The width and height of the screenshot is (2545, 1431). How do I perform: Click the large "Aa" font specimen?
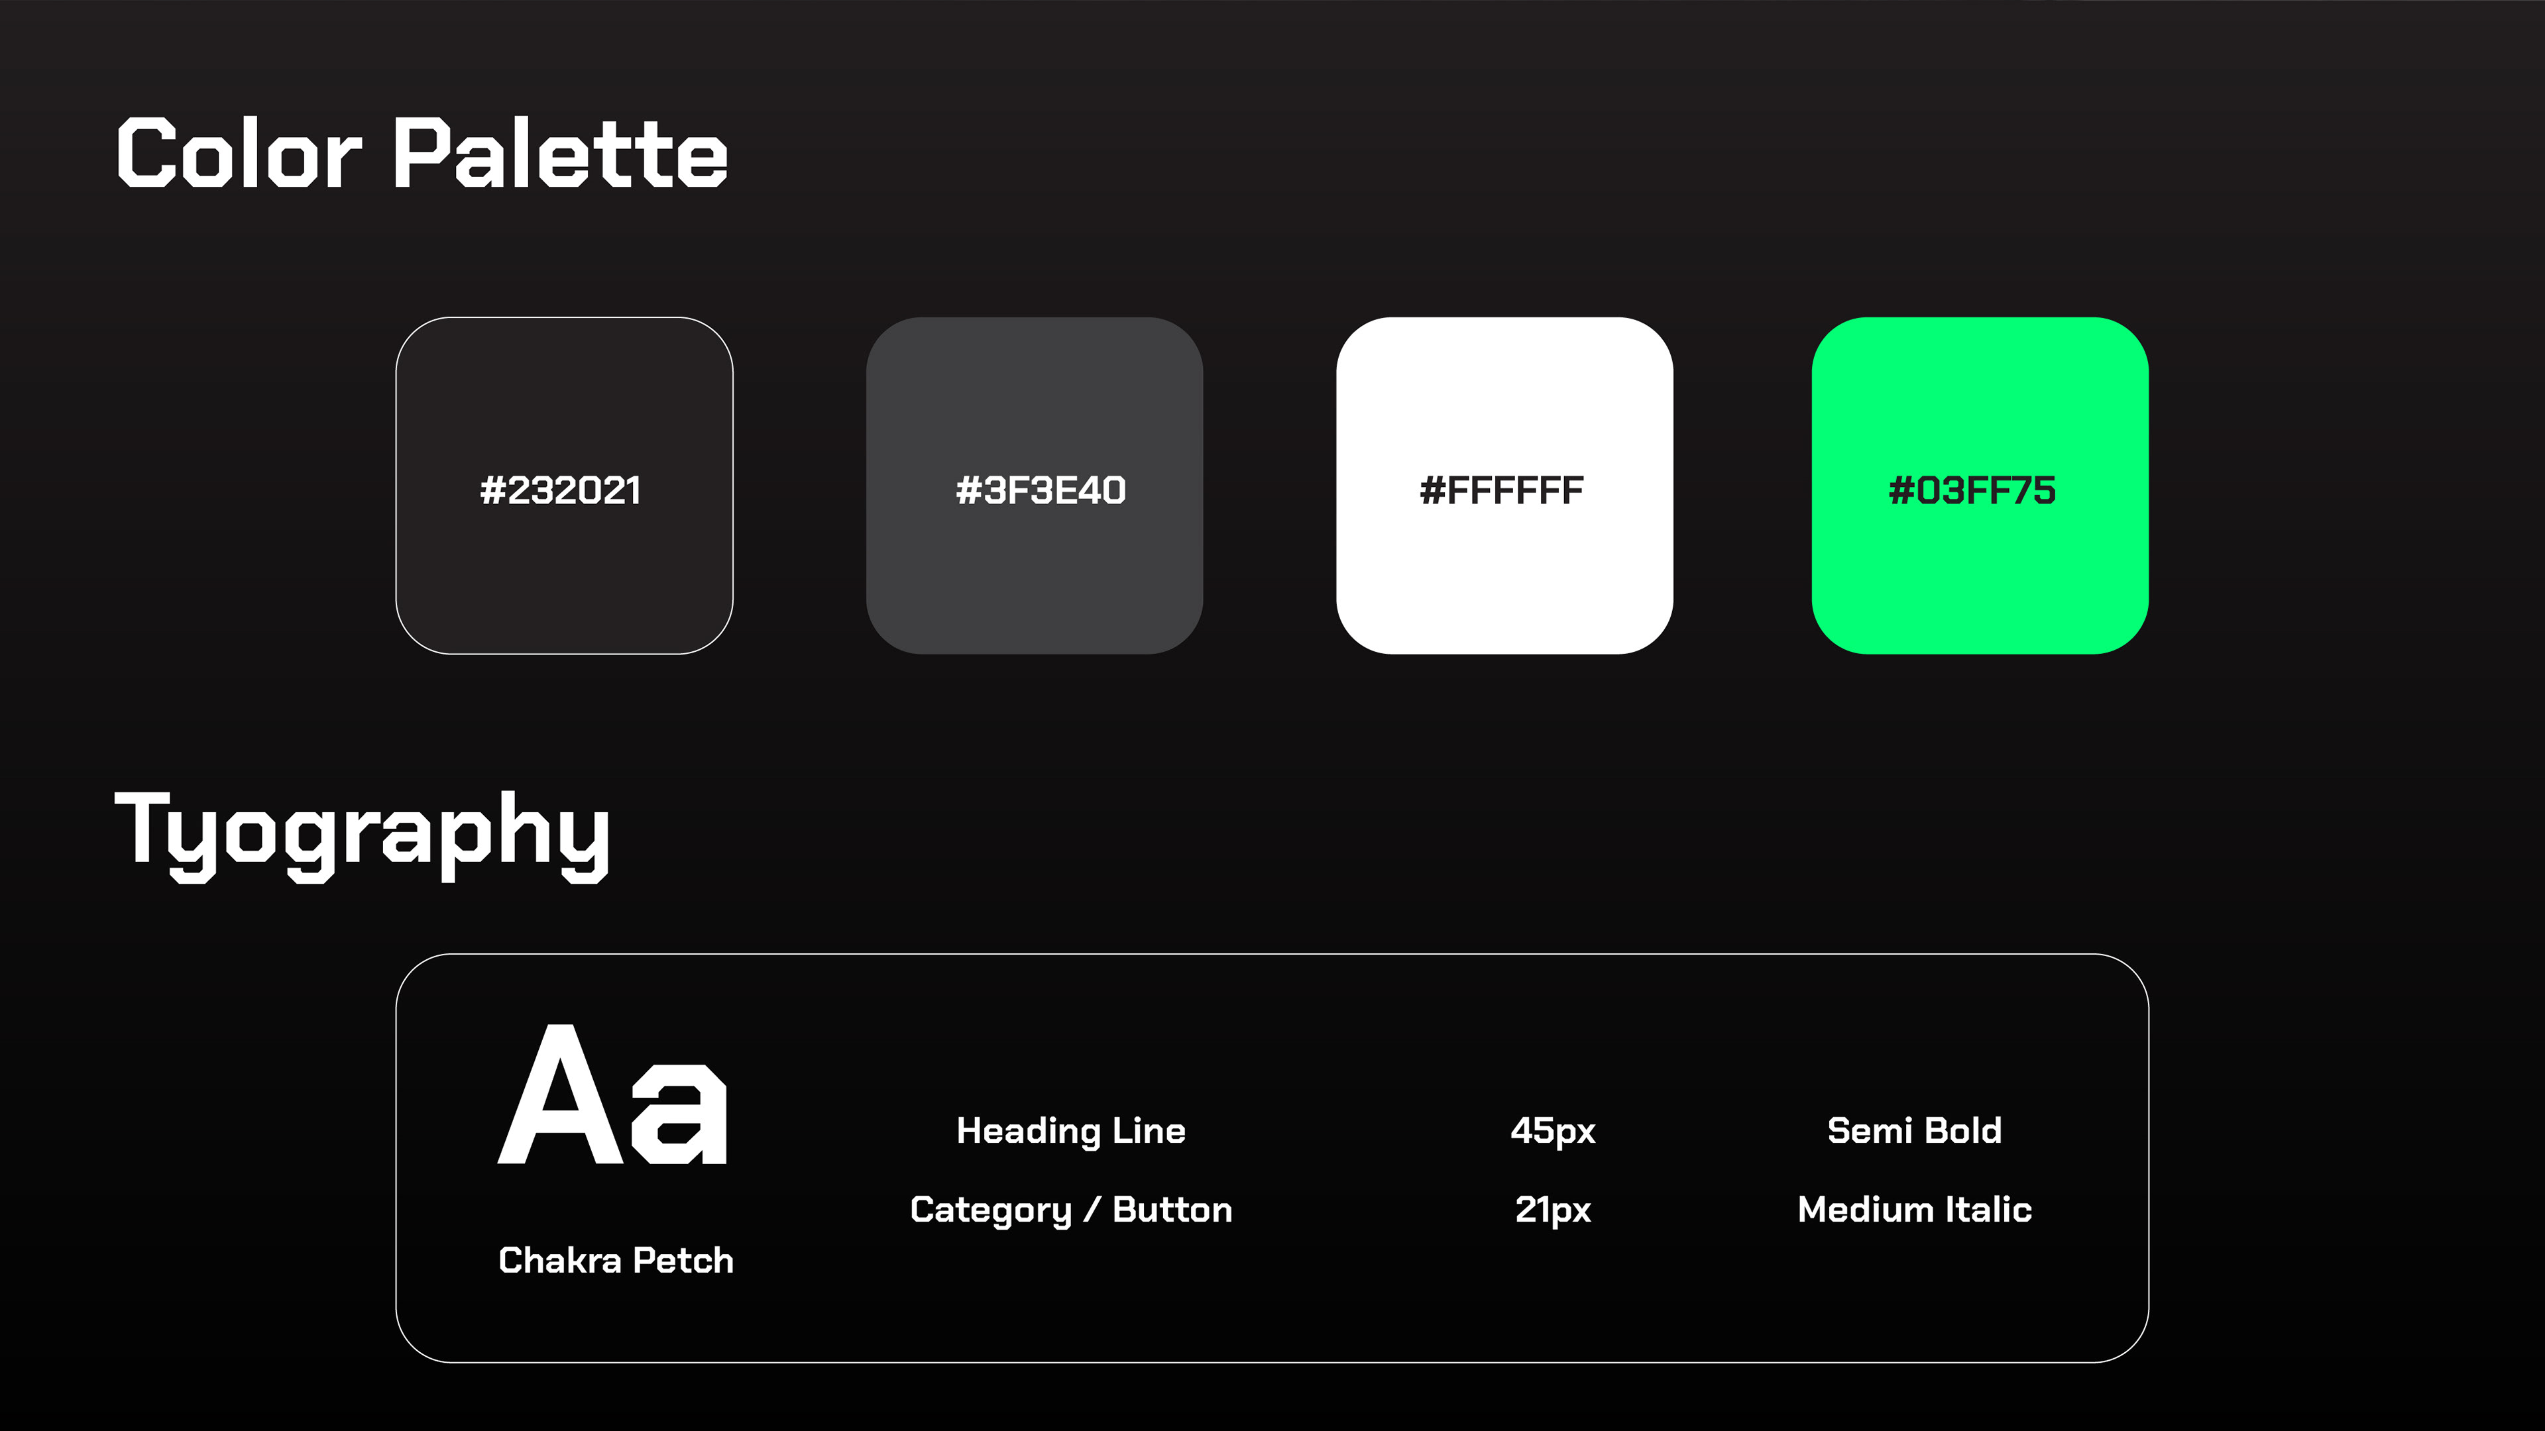pos(612,1096)
